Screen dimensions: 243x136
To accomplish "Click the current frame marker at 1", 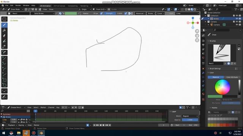I will [35, 111].
